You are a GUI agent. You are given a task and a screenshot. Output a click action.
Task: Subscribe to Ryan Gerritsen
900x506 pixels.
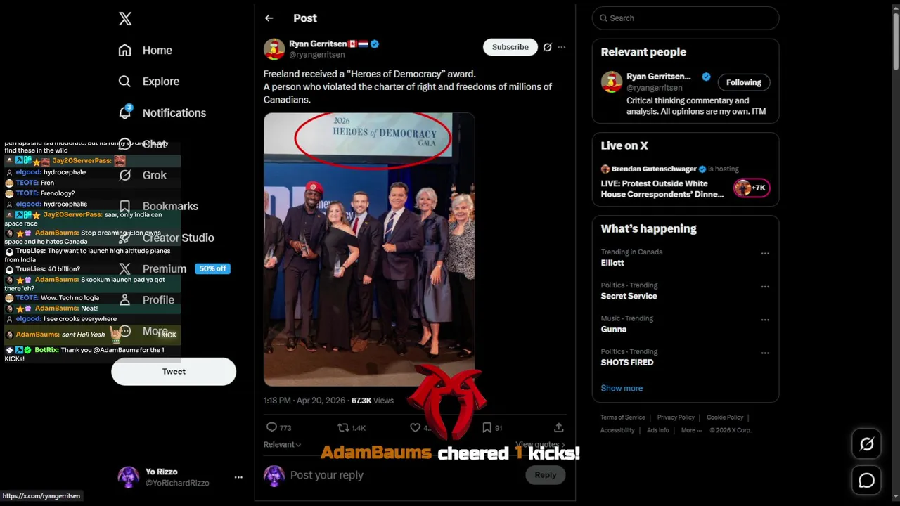coord(510,47)
